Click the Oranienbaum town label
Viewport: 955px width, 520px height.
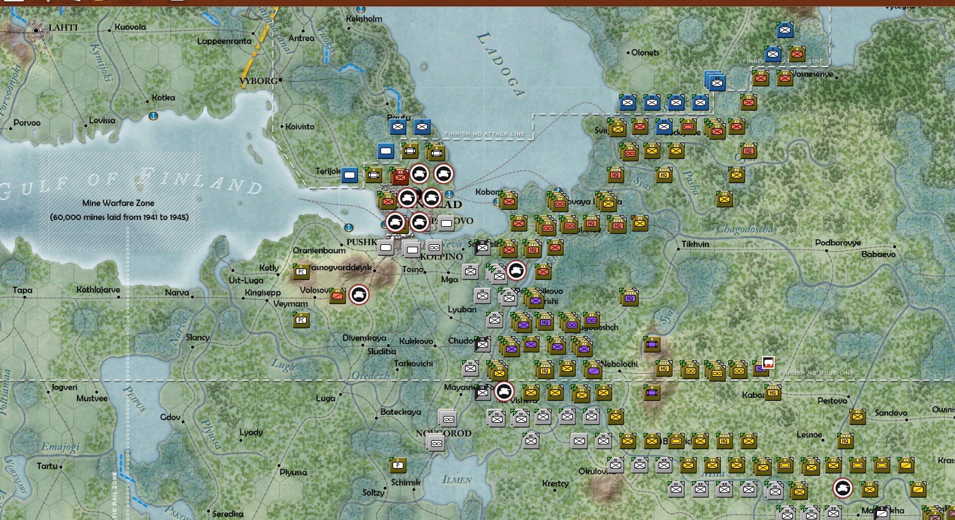click(319, 250)
